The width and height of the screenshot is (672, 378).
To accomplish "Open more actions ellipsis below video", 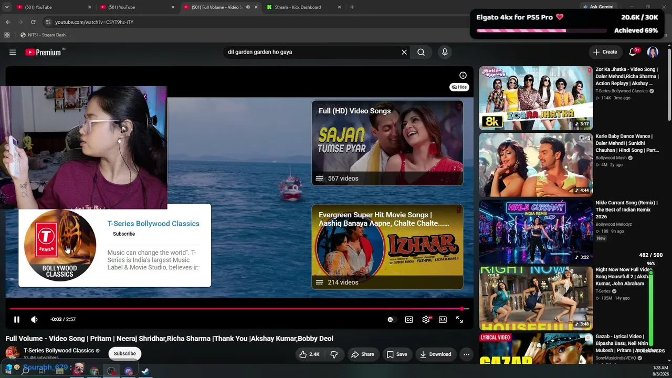I will [x=466, y=354].
